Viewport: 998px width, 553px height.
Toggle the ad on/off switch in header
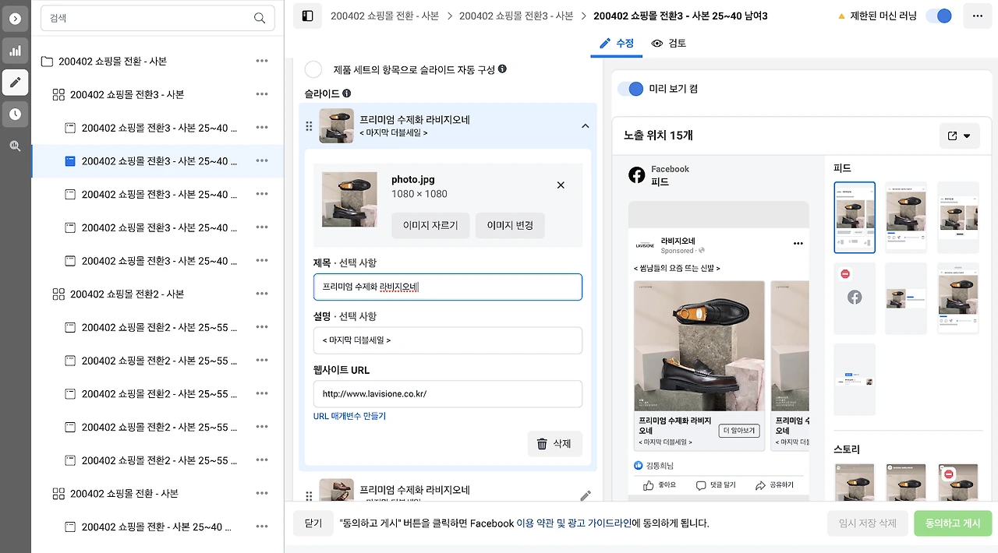click(x=939, y=16)
